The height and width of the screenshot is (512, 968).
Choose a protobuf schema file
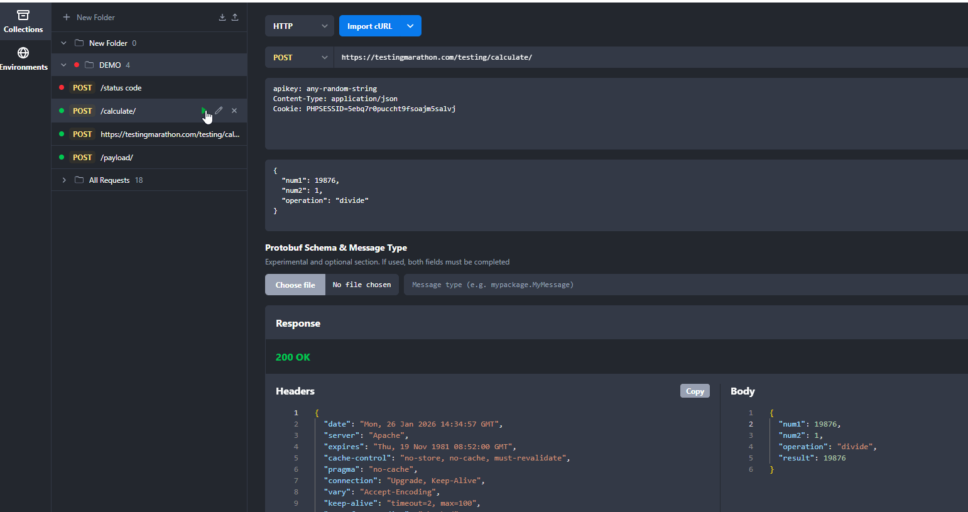click(x=295, y=284)
